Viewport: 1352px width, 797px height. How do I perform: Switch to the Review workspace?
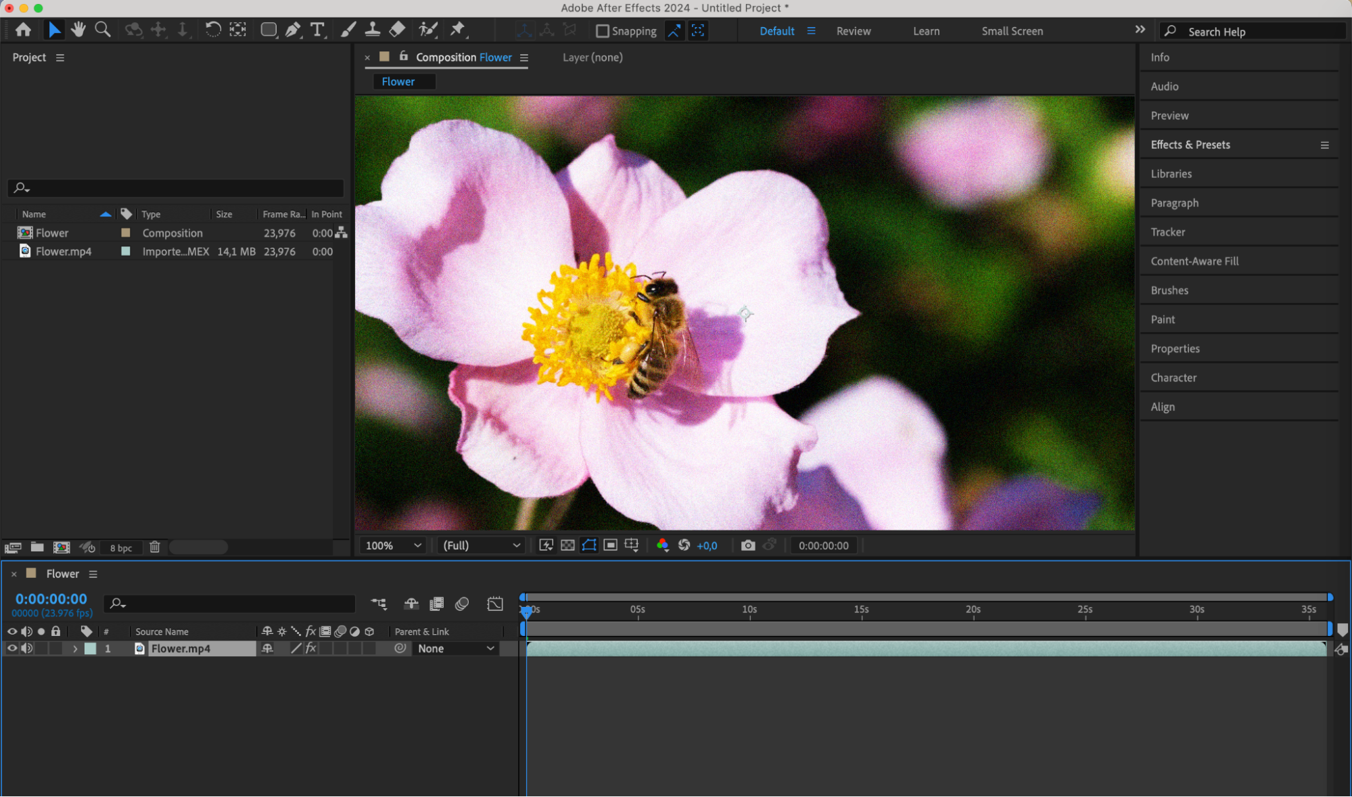tap(853, 31)
